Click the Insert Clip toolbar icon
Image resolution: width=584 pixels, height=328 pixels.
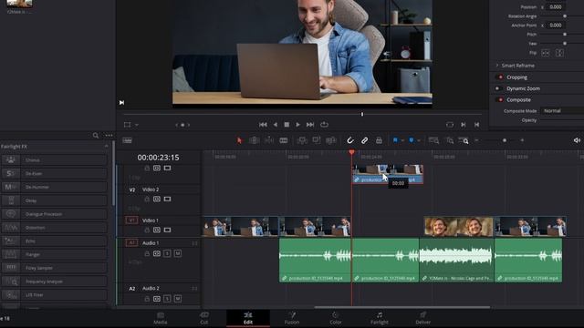click(x=302, y=140)
